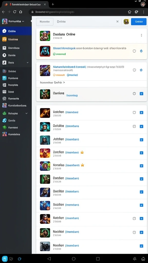Click the Romuntis sidebar icon
This screenshot has width=148, height=263.
4,99
